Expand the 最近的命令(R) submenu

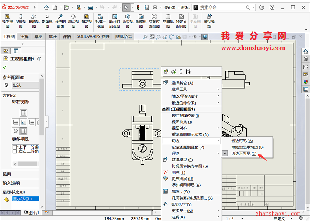click(x=191, y=103)
